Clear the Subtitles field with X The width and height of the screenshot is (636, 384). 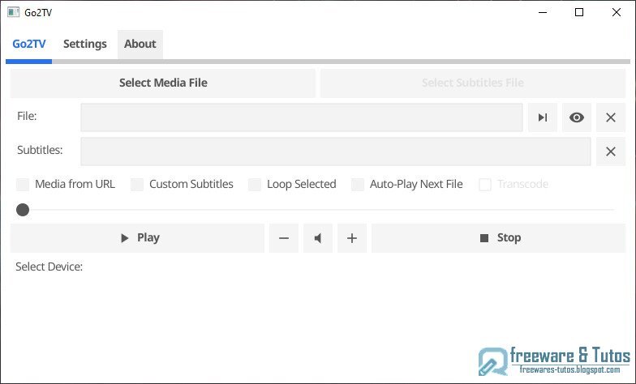(x=611, y=151)
